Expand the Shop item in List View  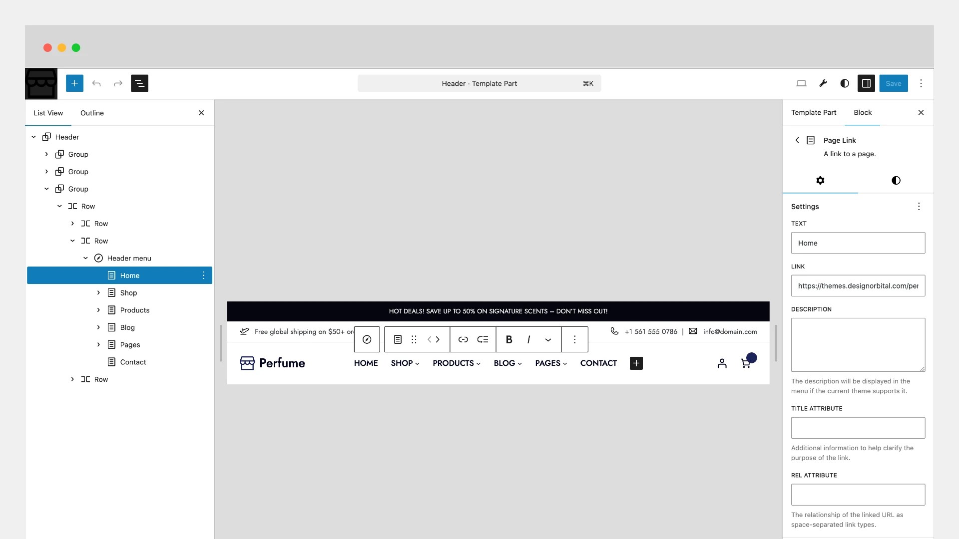[98, 293]
